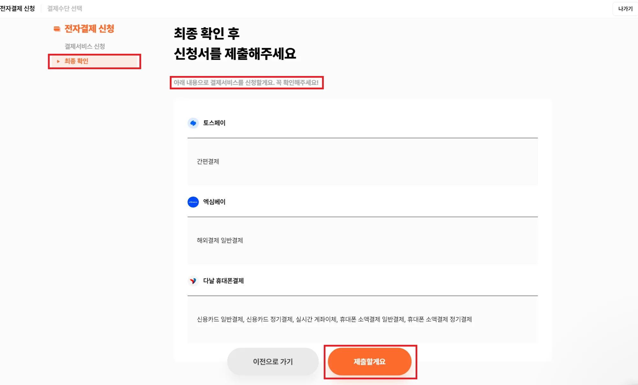Select the 토스페이 provider name
Screen dimensions: 638x385
(214, 123)
